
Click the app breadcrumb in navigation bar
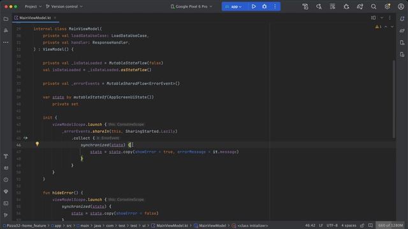click(x=56, y=226)
